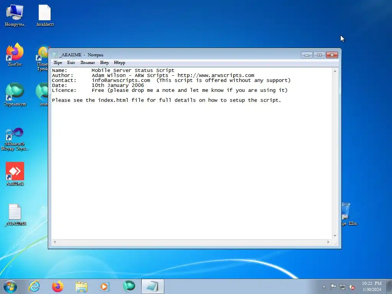Select the partly hidden green globe shortcut

coord(42,95)
